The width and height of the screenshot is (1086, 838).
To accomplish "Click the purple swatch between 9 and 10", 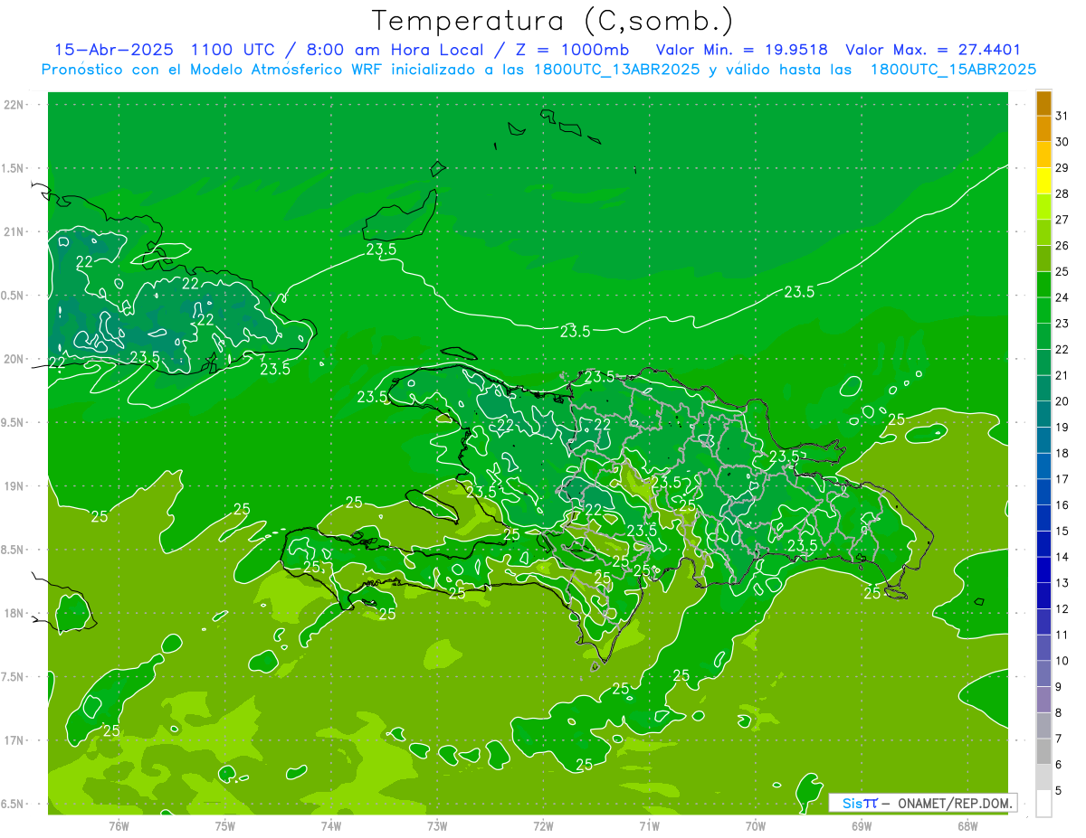I will (1043, 674).
